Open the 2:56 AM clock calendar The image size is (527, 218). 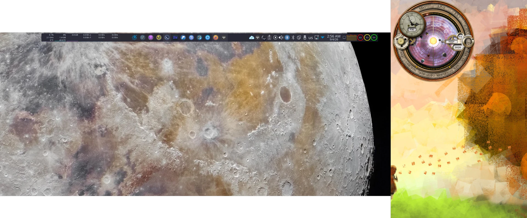(x=334, y=38)
